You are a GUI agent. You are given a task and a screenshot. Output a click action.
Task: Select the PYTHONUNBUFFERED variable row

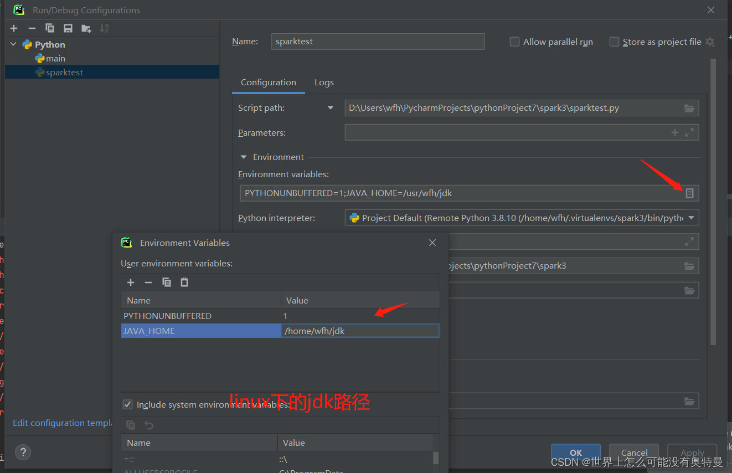coord(280,316)
